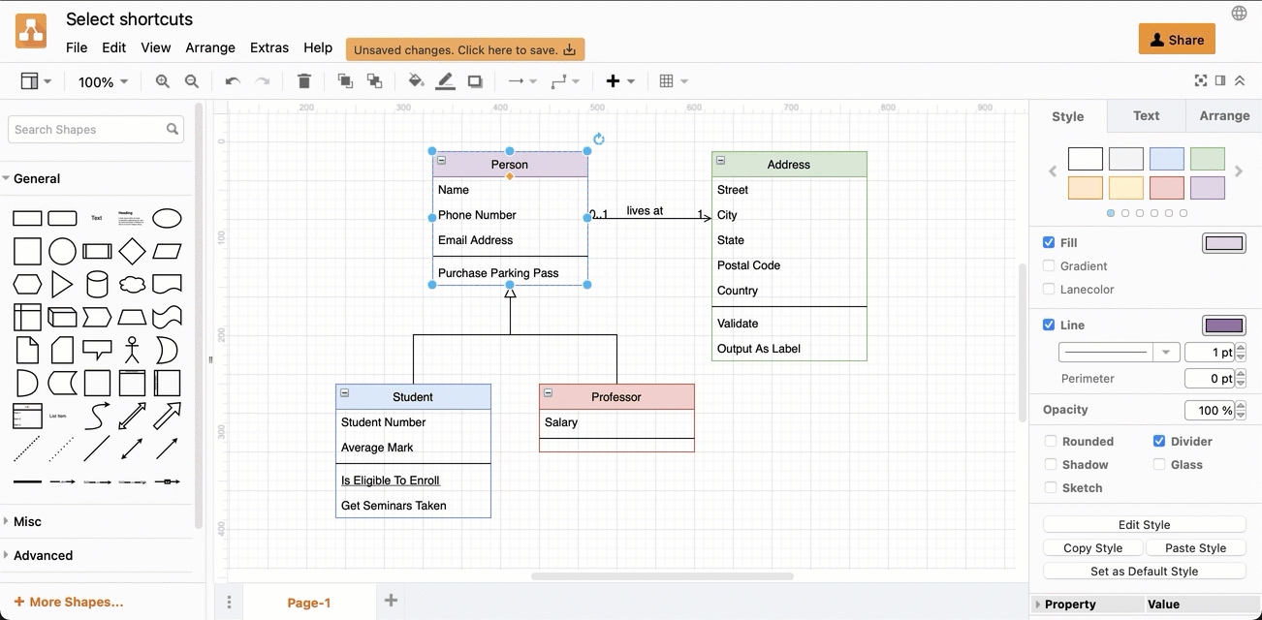Image resolution: width=1262 pixels, height=620 pixels.
Task: Click the Delete icon in the toolbar
Action: coord(303,80)
